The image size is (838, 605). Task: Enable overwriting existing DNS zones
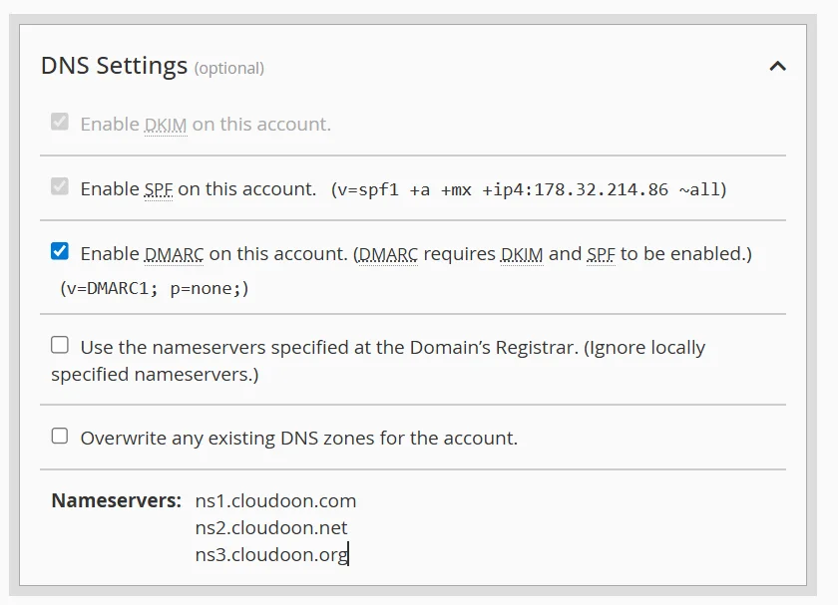click(x=61, y=436)
